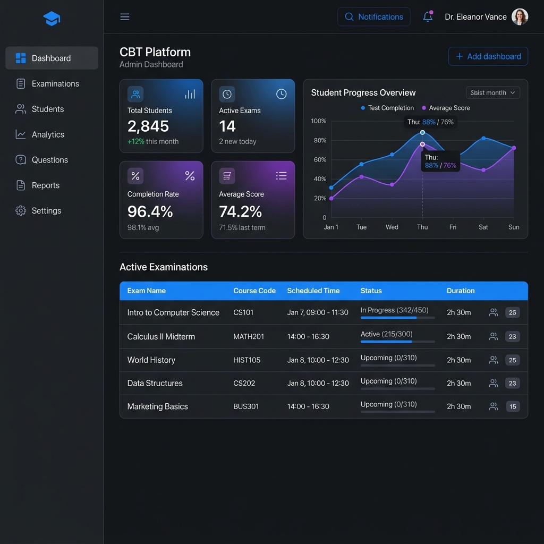Sort by the Duration column header
The width and height of the screenshot is (544, 544).
[461, 291]
